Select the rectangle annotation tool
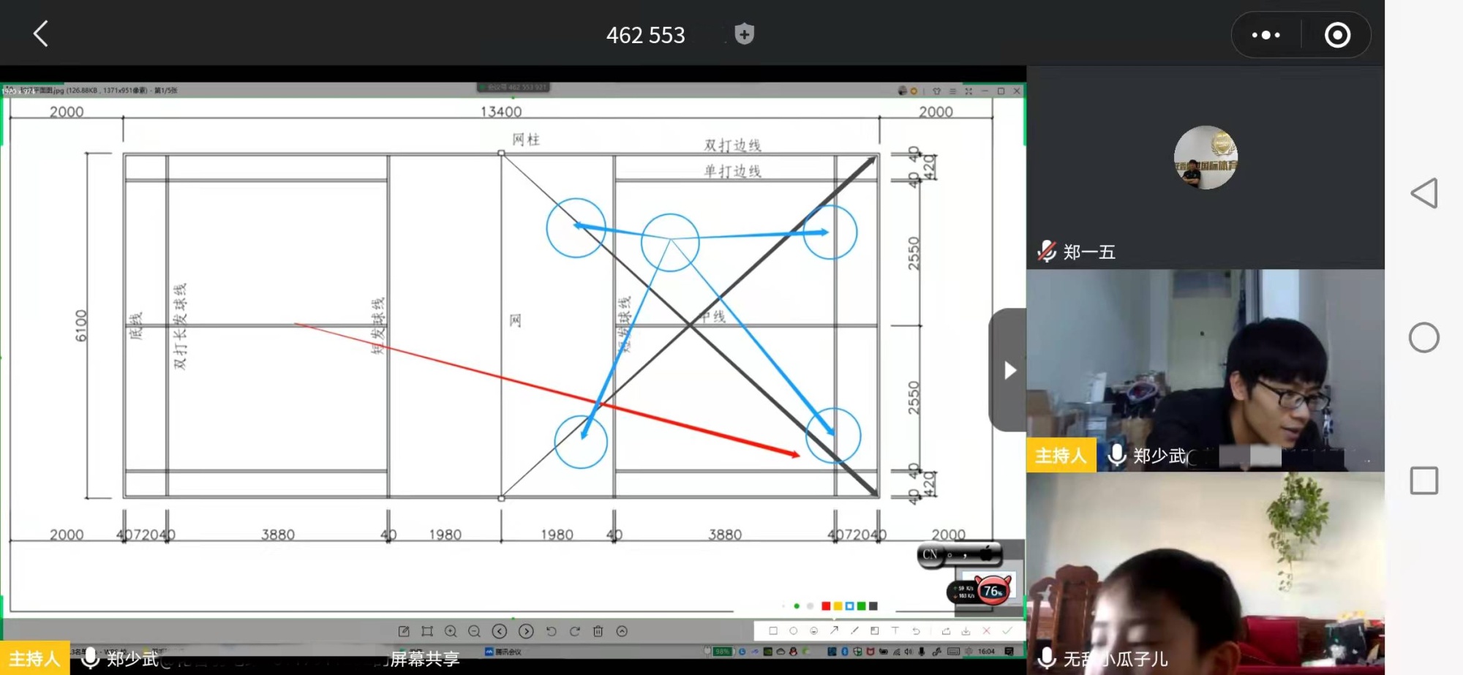The image size is (1463, 675). point(772,630)
